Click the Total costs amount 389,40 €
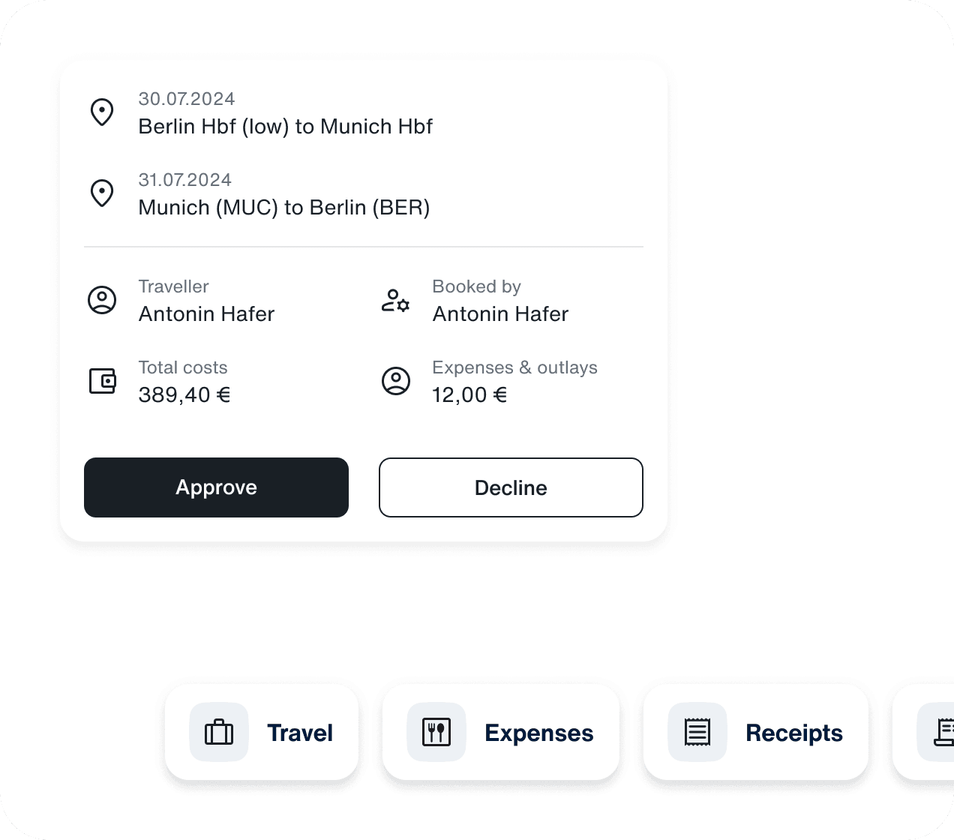Screen dimensions: 954x840 pyautogui.click(x=184, y=394)
